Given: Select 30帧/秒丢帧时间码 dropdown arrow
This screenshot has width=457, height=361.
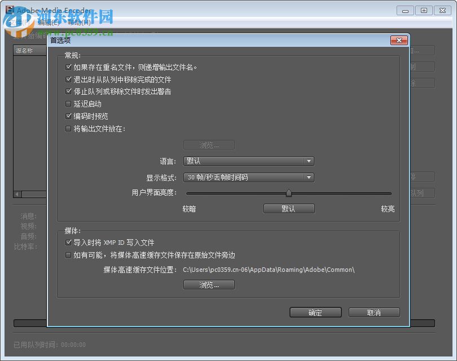Looking at the screenshot, I should pos(309,177).
